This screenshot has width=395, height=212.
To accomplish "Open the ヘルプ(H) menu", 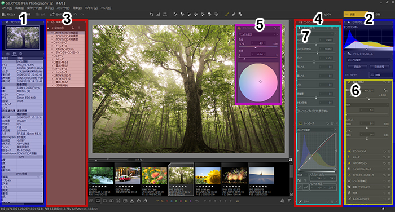I will click(106, 8).
